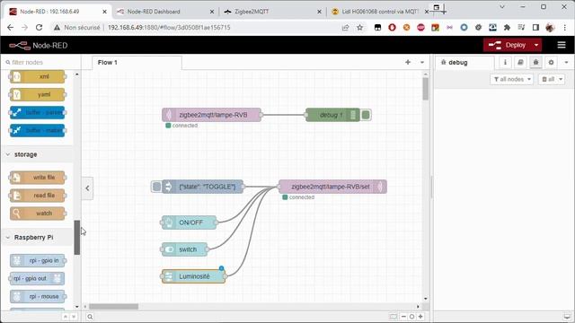Open the 'all nodes' debug filter dropdown
The image size is (575, 323).
click(511, 79)
